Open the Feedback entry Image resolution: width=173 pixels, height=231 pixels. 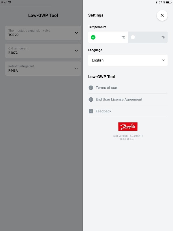coord(104,111)
